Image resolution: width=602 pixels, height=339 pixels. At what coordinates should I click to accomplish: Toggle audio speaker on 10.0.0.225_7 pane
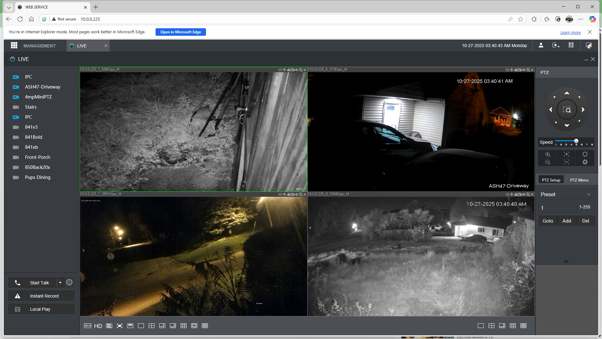pyautogui.click(x=296, y=194)
